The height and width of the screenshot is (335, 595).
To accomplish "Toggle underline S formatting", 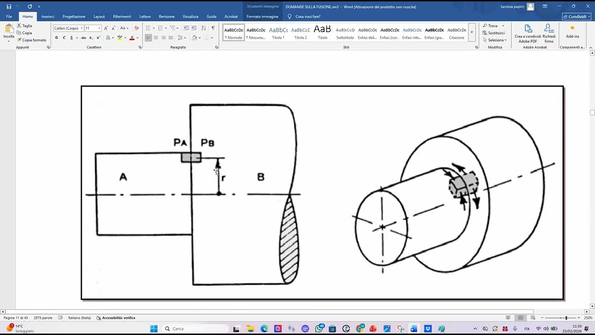I will (71, 38).
